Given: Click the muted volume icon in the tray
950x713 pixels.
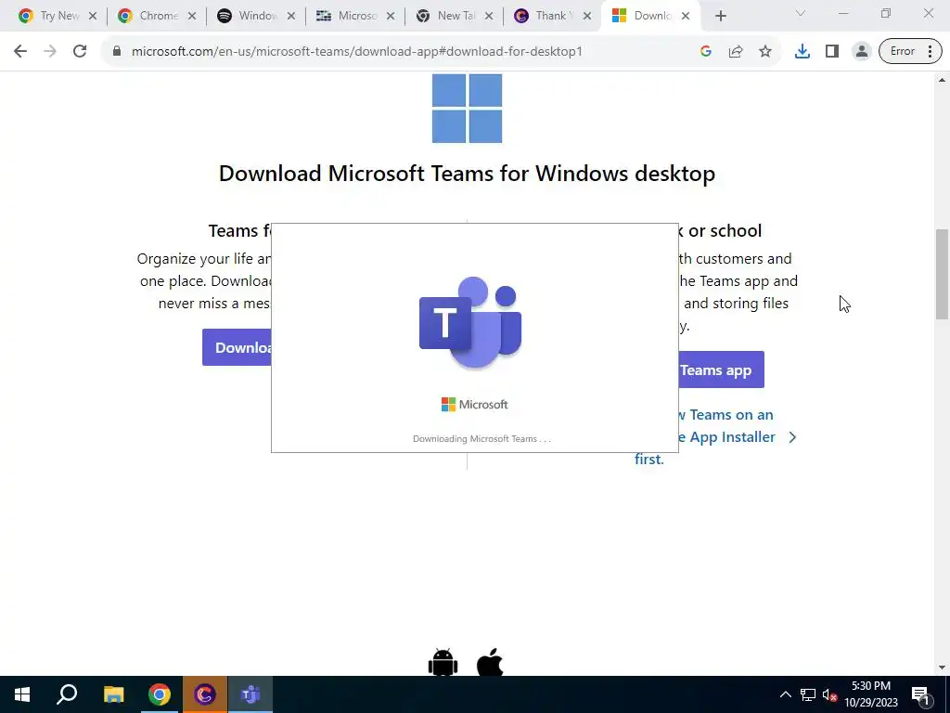Looking at the screenshot, I should click(829, 694).
